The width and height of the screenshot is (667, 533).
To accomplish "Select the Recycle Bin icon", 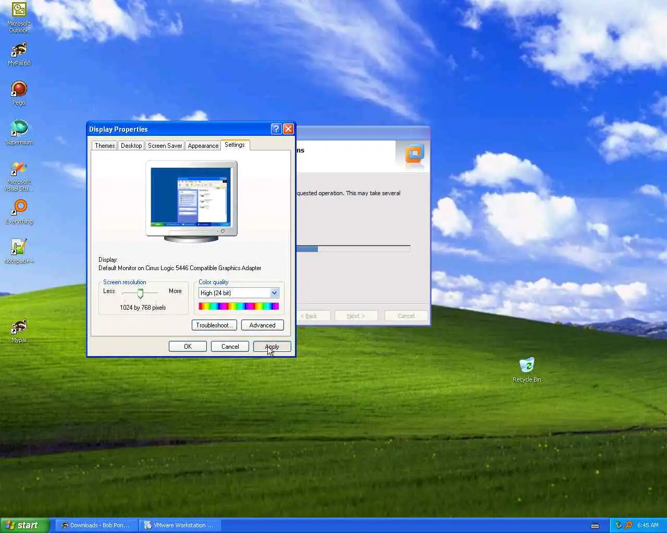I will (x=527, y=370).
